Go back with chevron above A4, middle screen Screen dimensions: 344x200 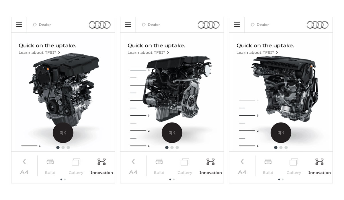tap(133, 162)
